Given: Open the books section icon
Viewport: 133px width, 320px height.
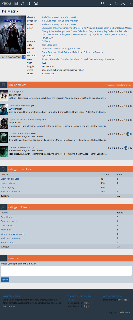Looking at the screenshot, I should pyautogui.click(x=29, y=3).
